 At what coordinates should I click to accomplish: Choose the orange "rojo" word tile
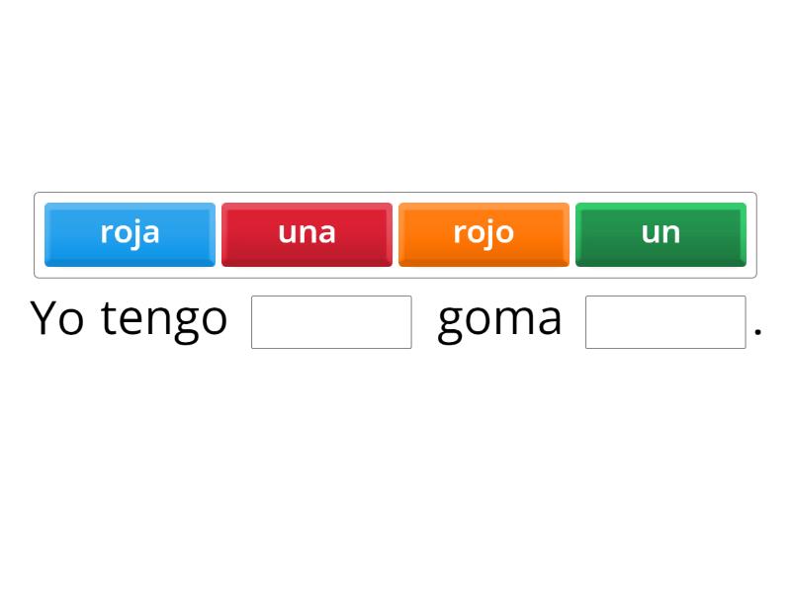pos(483,234)
